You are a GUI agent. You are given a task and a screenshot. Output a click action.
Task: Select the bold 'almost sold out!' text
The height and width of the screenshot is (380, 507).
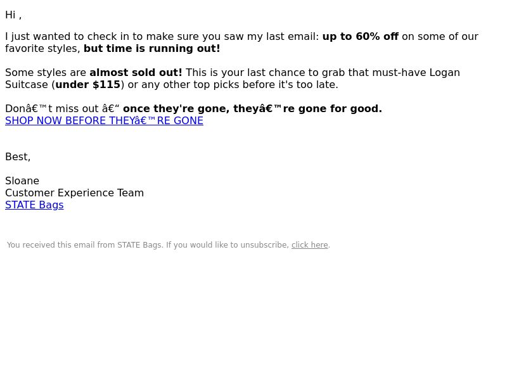click(136, 72)
